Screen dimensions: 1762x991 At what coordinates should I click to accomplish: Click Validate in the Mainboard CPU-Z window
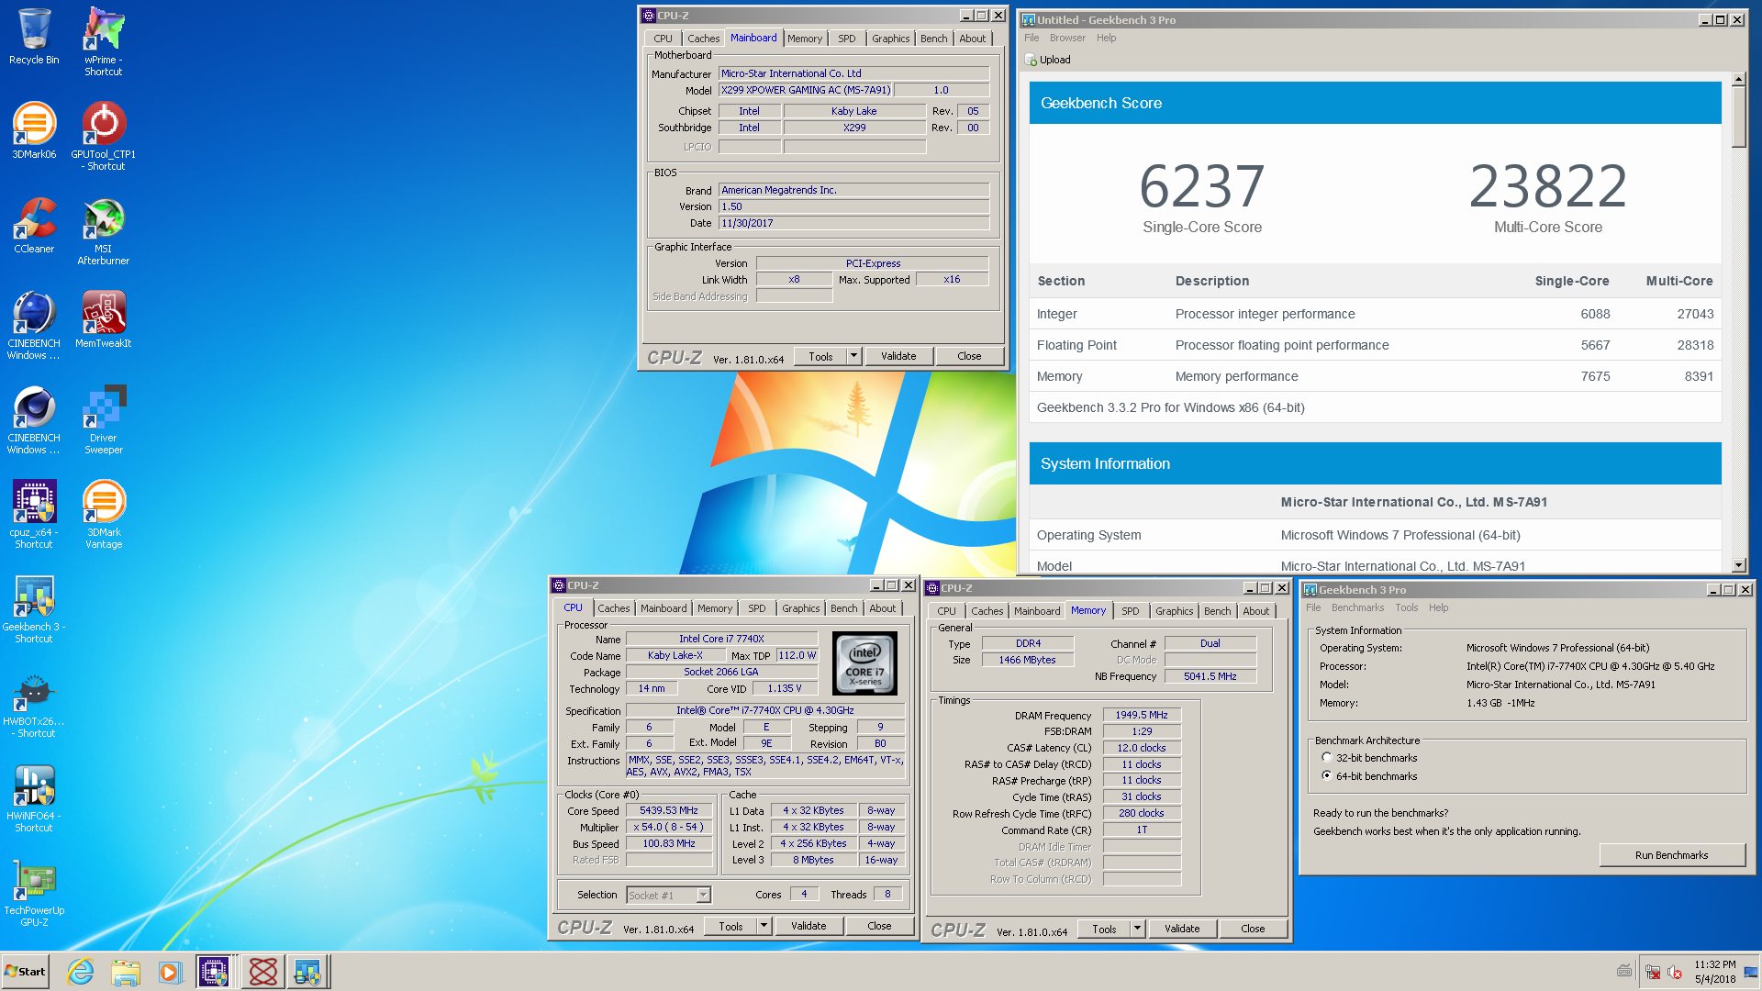tap(898, 356)
